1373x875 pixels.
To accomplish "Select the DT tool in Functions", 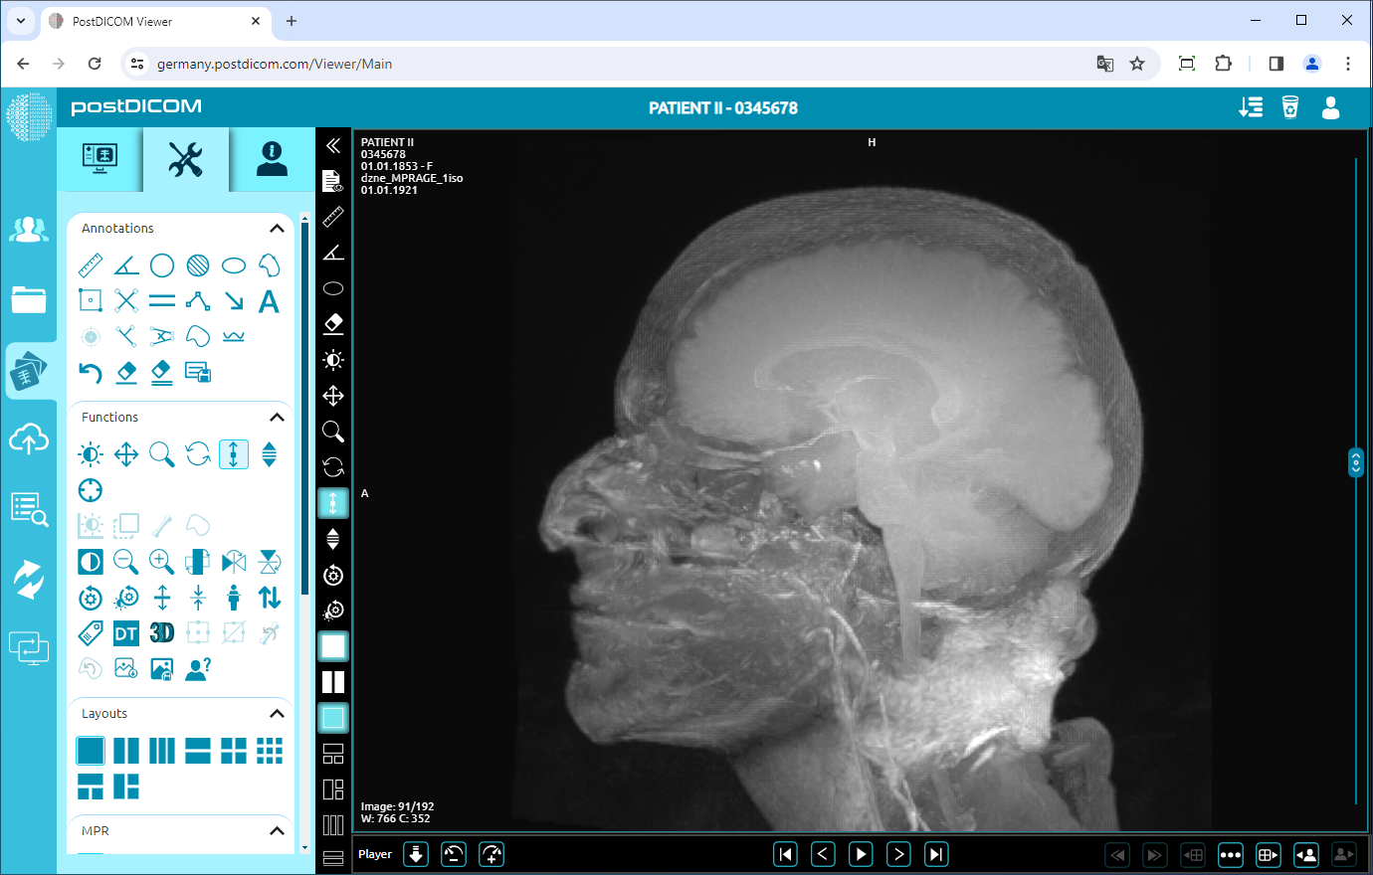I will [x=125, y=632].
